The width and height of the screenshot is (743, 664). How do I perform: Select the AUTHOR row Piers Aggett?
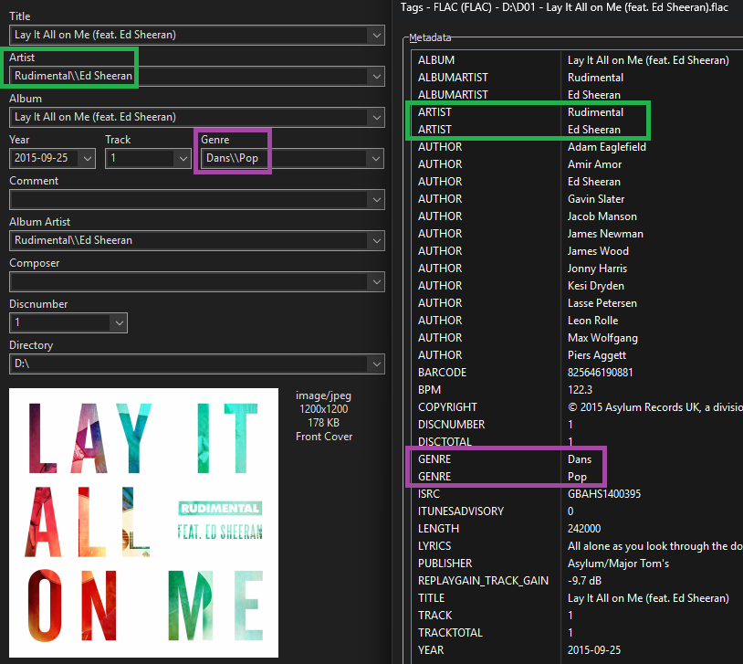coord(577,355)
